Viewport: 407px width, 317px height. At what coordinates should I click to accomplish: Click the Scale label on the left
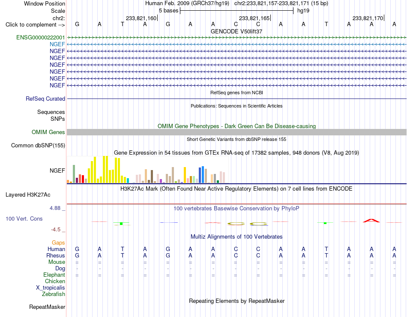pos(58,11)
